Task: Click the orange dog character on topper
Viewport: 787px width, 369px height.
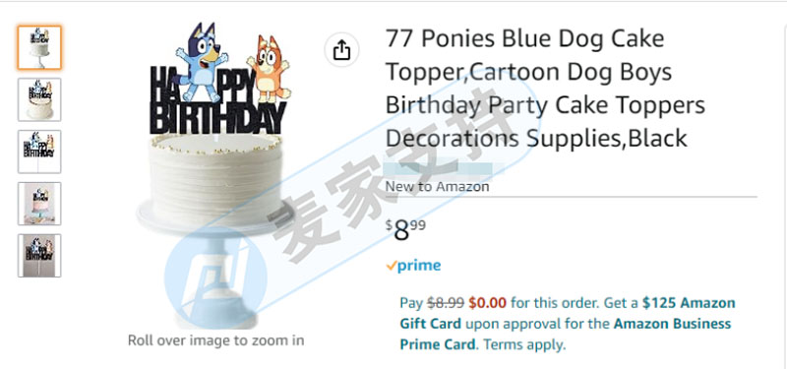Action: pos(269,69)
